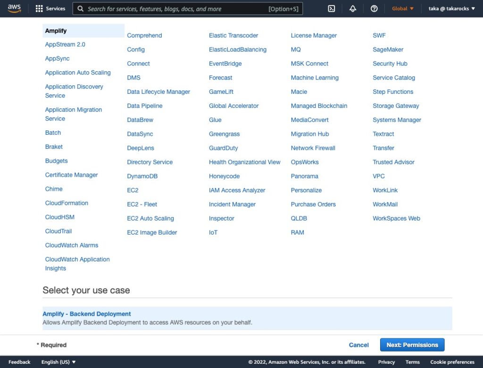483x368 pixels.
Task: Click the Cancel button
Action: click(358, 345)
